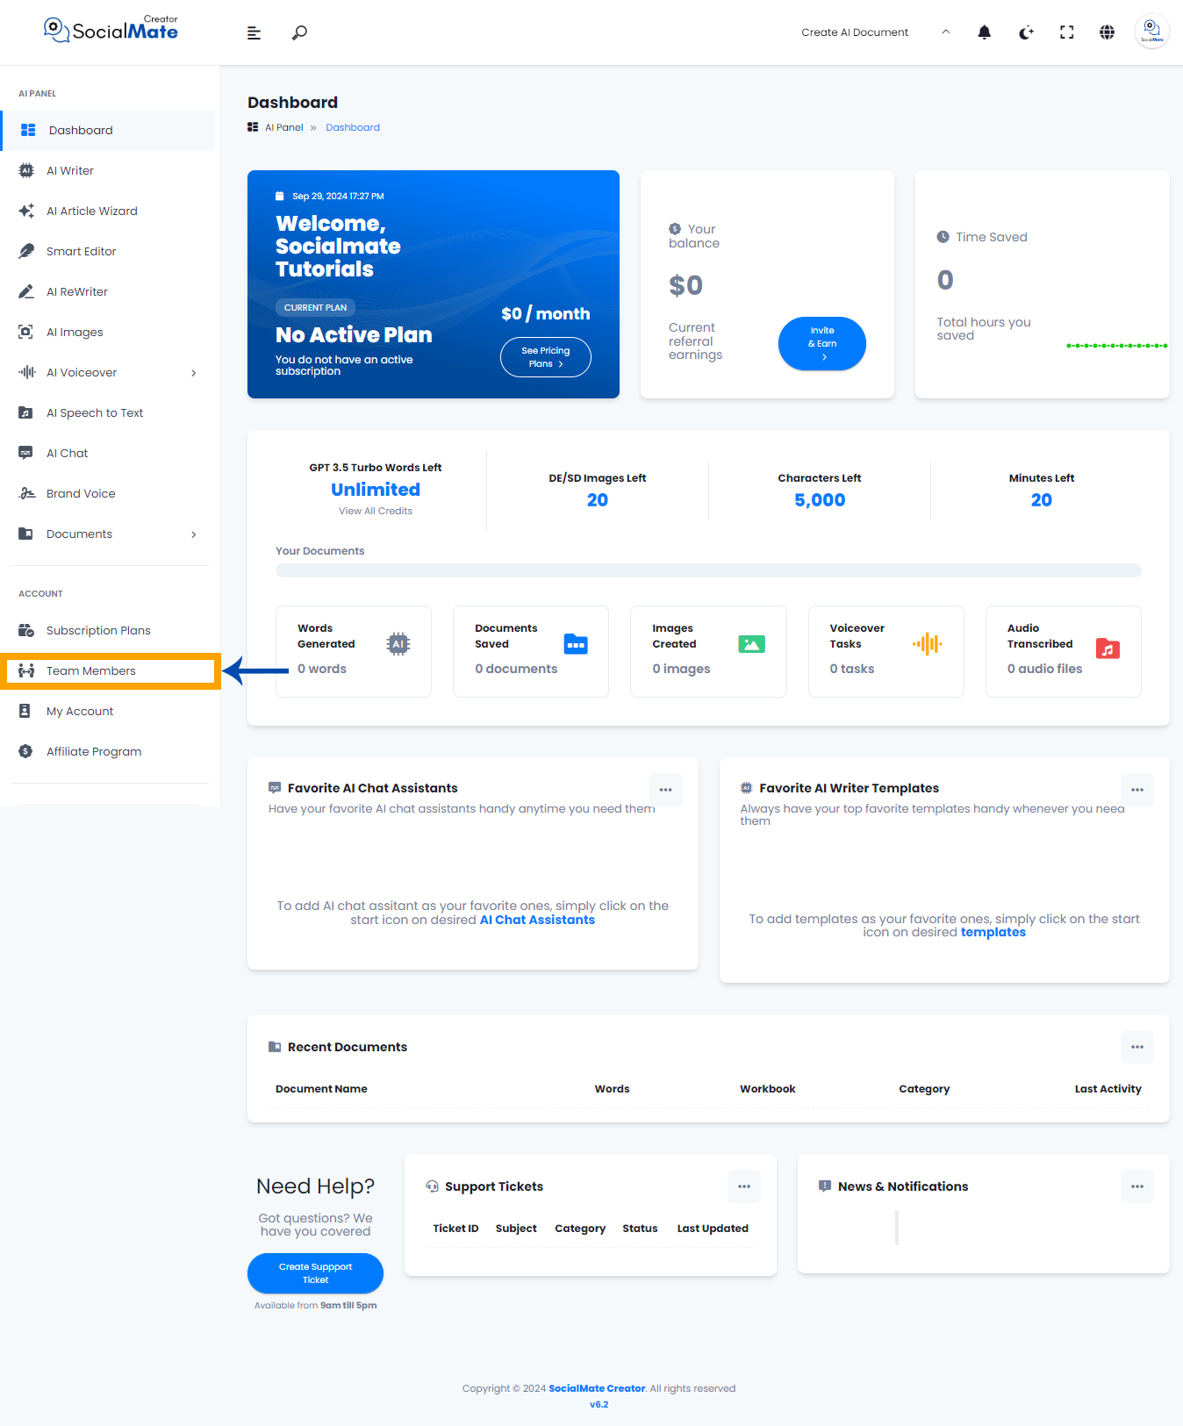Image resolution: width=1183 pixels, height=1426 pixels.
Task: Expand the Create AI Document chevron
Action: point(946,32)
